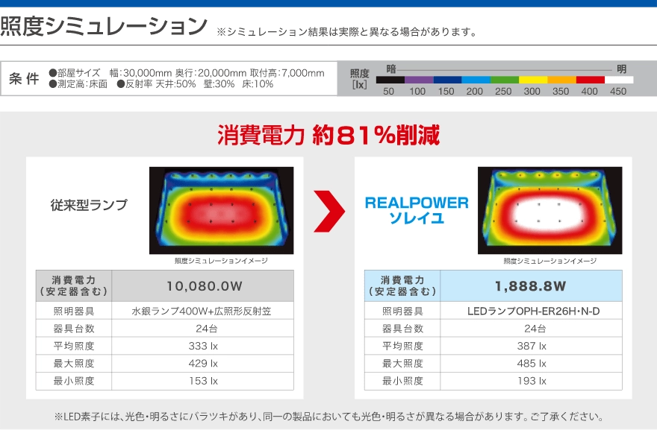Image resolution: width=657 pixels, height=430 pixels.
Task: Click the red 400 lx color swatch
Action: (591, 79)
